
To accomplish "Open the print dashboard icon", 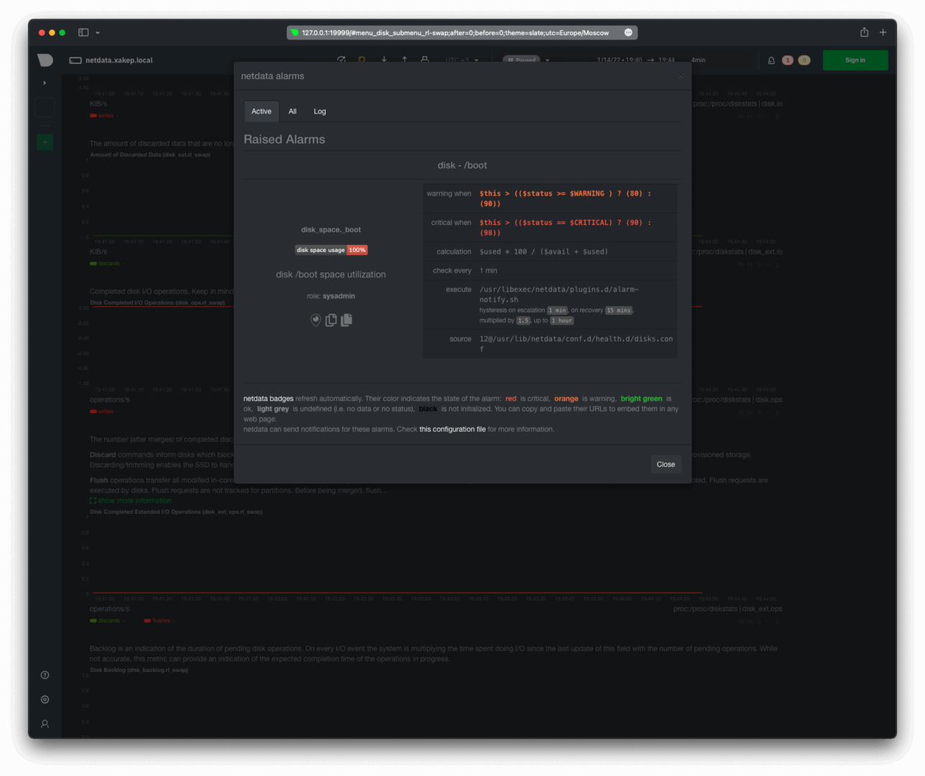I will (x=424, y=60).
